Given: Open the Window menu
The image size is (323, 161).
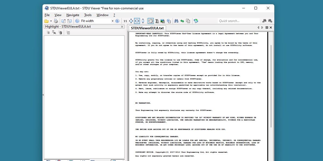Looking at the screenshot, I should 103,15.
